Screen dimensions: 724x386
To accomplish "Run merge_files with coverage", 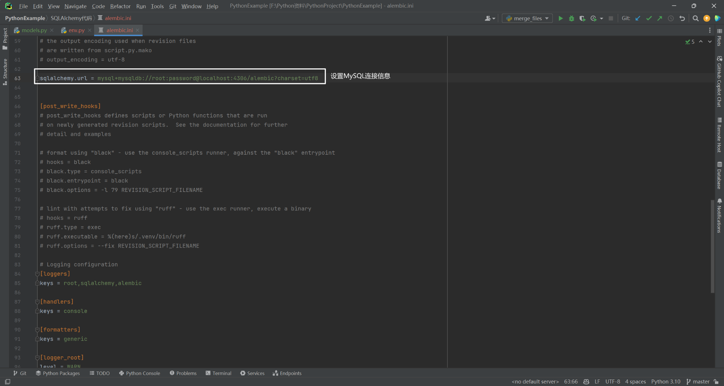I will 582,18.
